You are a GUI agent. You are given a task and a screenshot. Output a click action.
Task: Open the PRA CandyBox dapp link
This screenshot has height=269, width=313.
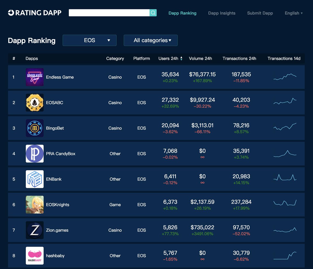coord(61,154)
